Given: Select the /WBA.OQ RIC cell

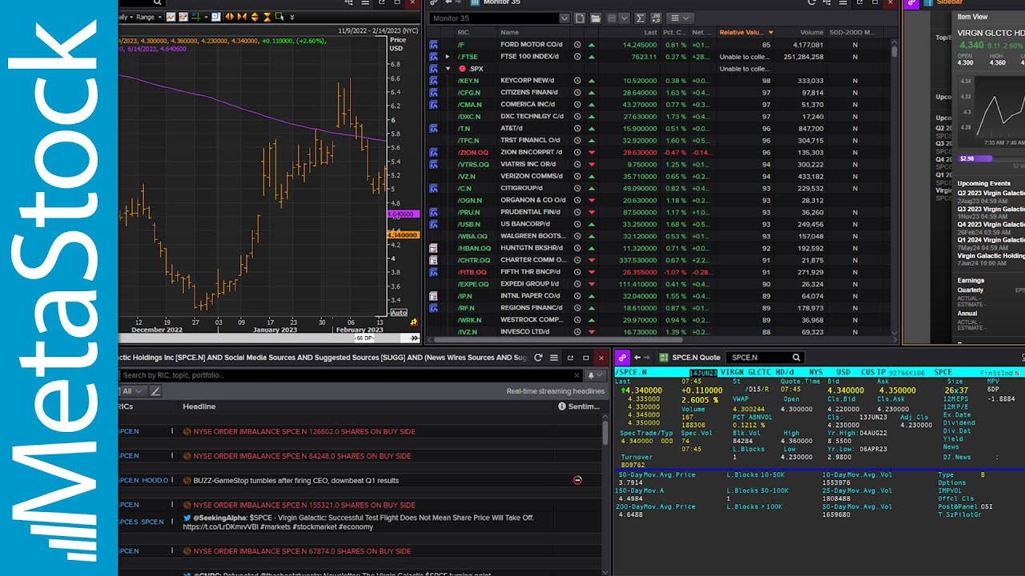Looking at the screenshot, I should (473, 236).
